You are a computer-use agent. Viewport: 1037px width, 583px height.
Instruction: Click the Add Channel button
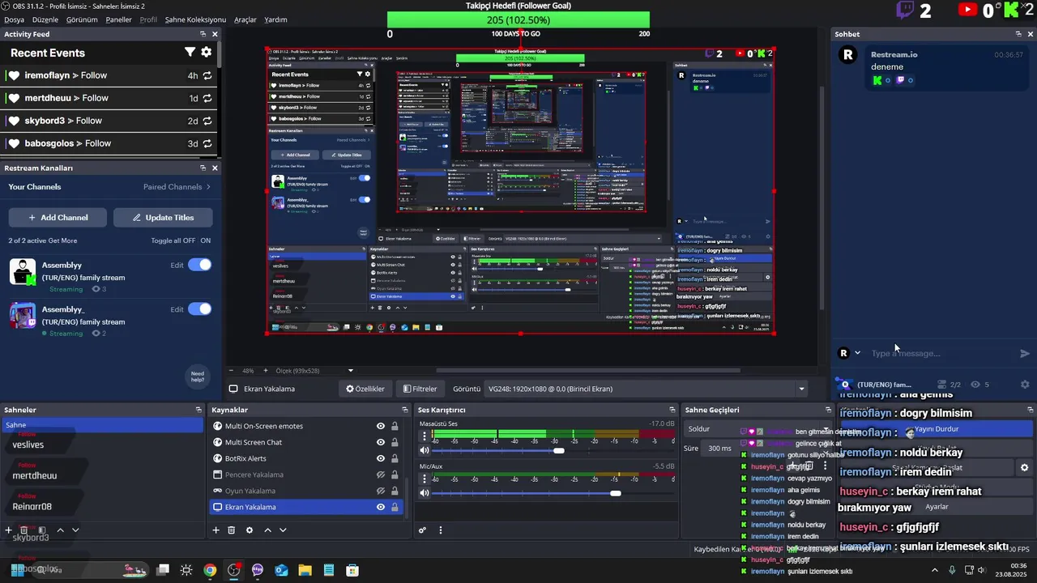click(58, 217)
